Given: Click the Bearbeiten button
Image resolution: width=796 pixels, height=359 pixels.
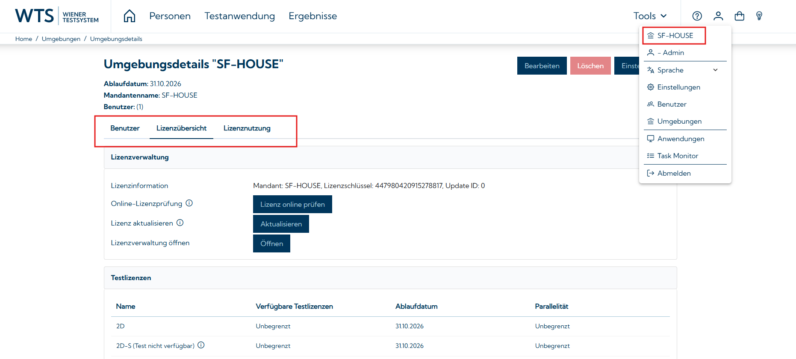Looking at the screenshot, I should pos(542,66).
